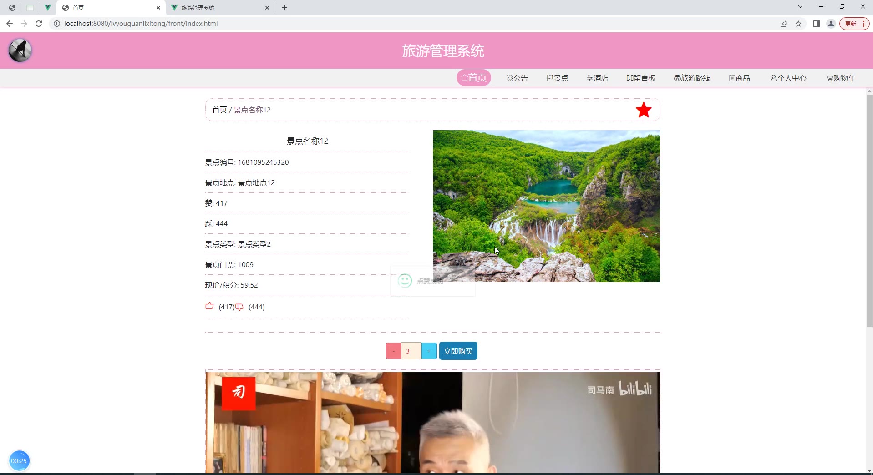The width and height of the screenshot is (873, 475).
Task: Open 酒店 navigation menu item
Action: coord(598,78)
